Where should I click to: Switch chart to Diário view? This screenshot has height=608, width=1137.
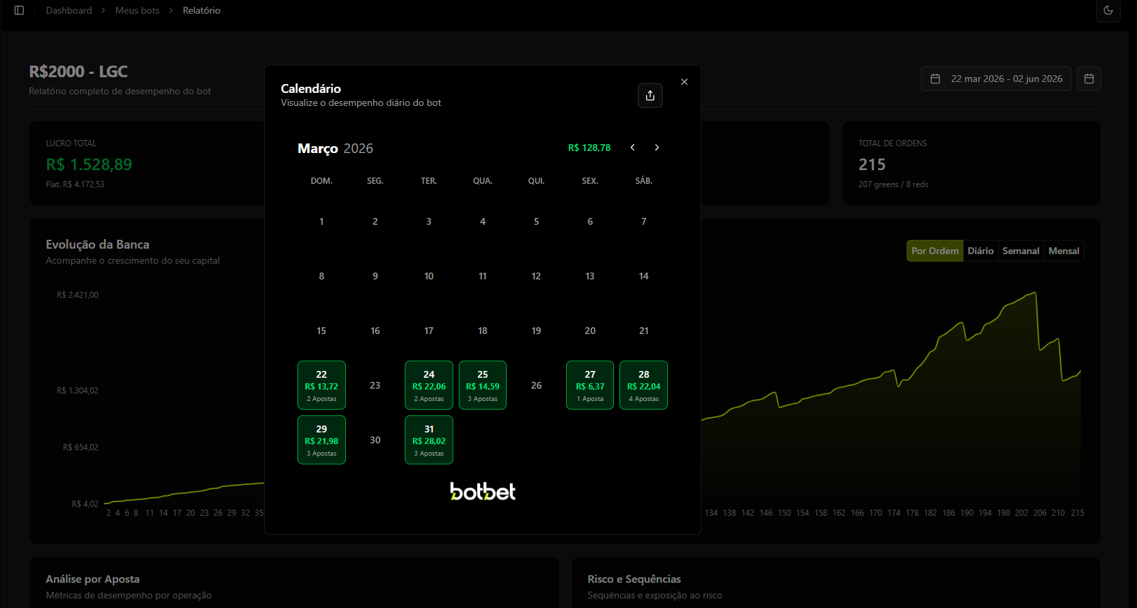click(980, 251)
